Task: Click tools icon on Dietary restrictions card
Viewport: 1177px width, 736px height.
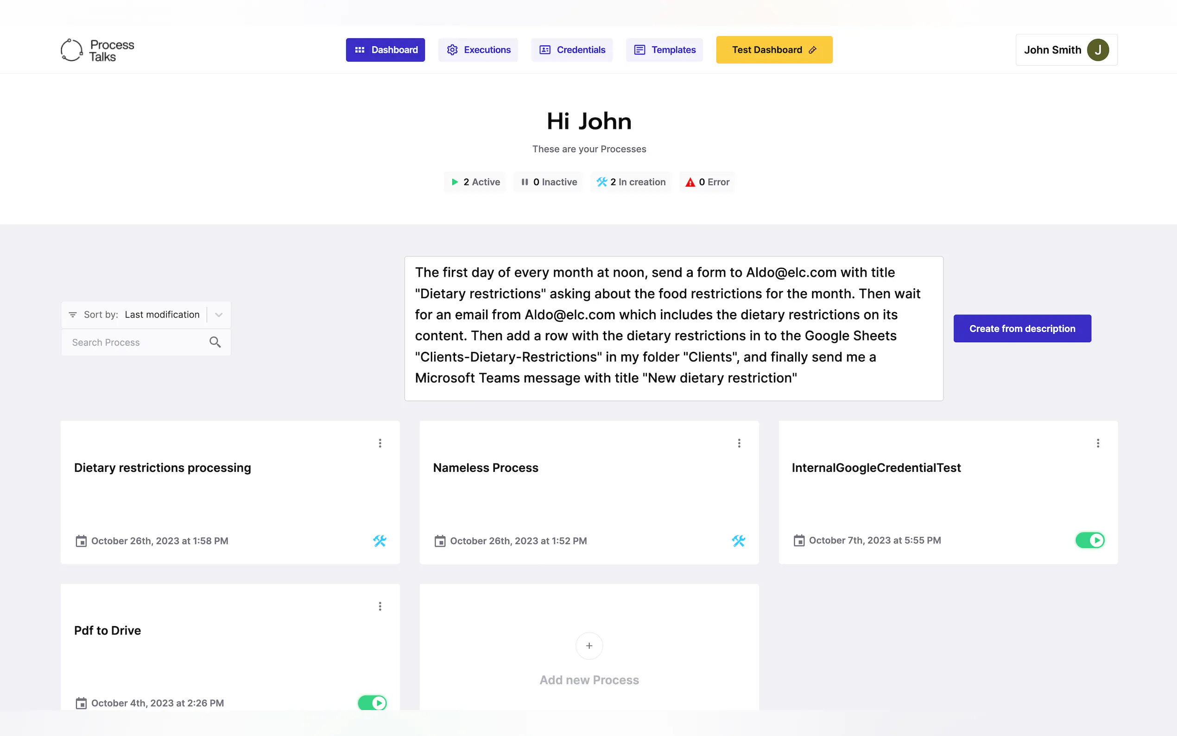Action: tap(380, 541)
